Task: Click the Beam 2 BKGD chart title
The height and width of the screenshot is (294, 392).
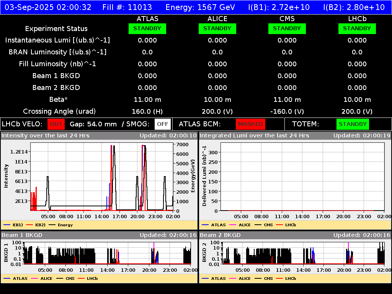Action: tap(220, 235)
